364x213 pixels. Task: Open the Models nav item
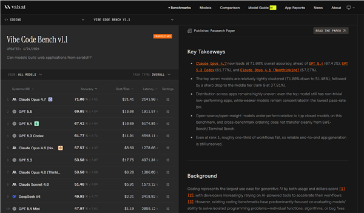pos(206,8)
